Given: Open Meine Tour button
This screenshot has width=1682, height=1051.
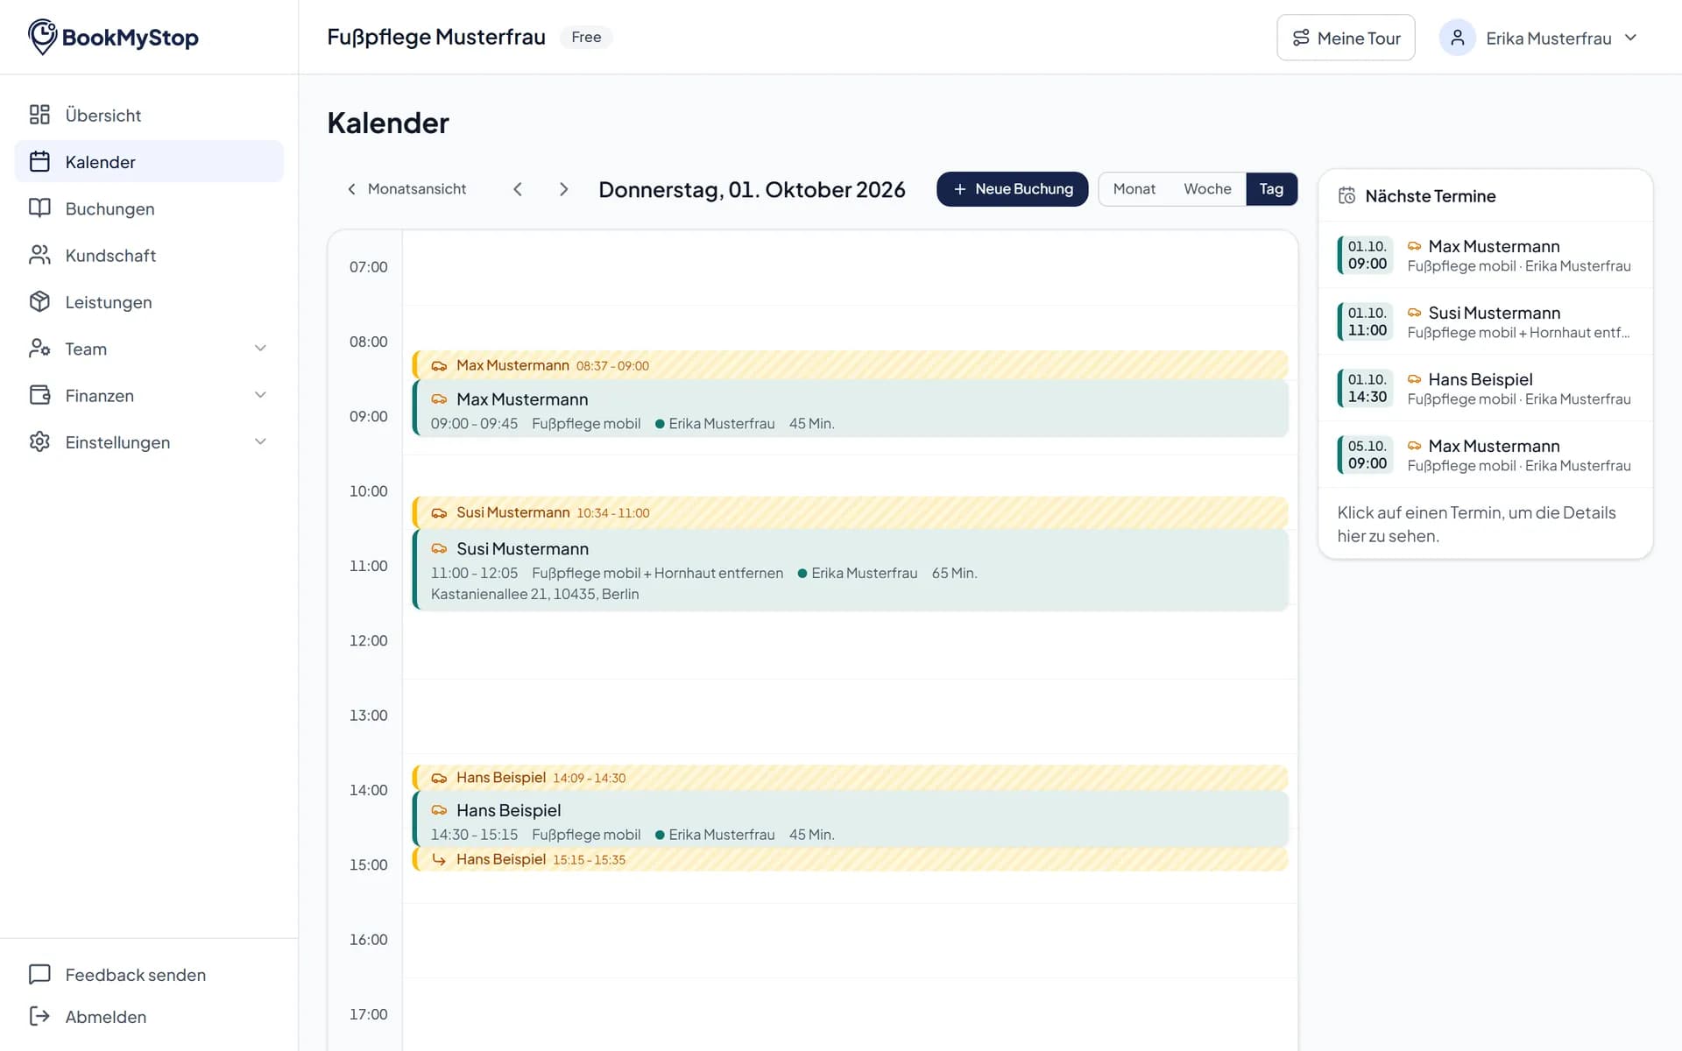Looking at the screenshot, I should click(1346, 38).
